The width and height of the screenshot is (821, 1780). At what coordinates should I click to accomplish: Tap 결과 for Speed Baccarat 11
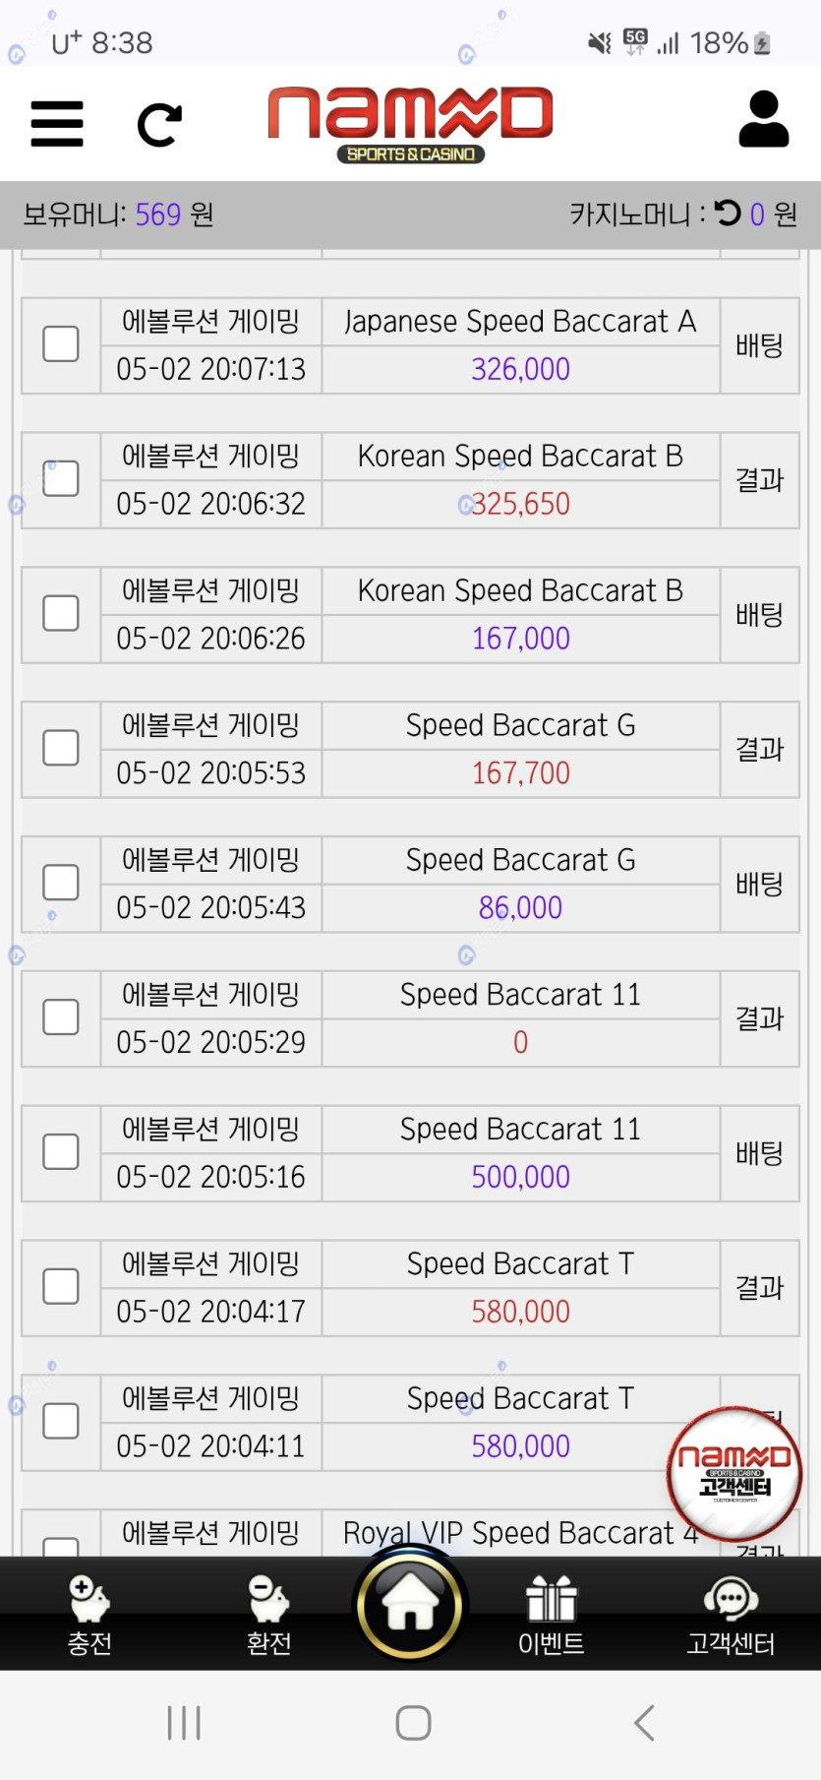pyautogui.click(x=759, y=1018)
